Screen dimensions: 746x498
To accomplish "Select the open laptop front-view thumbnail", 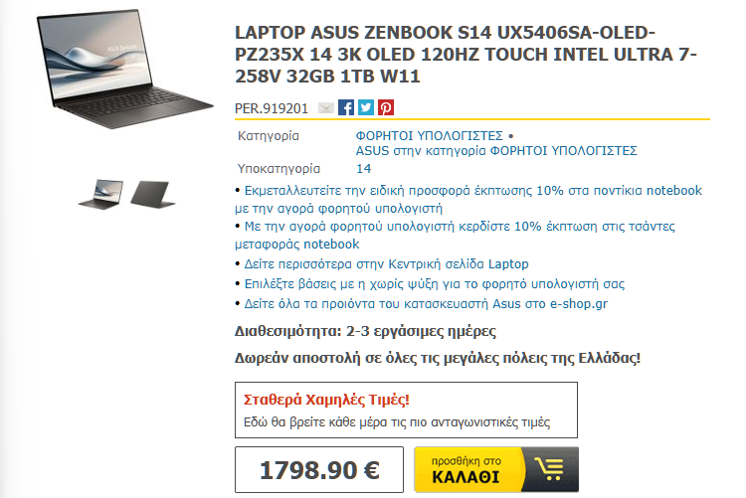I will pyautogui.click(x=101, y=194).
